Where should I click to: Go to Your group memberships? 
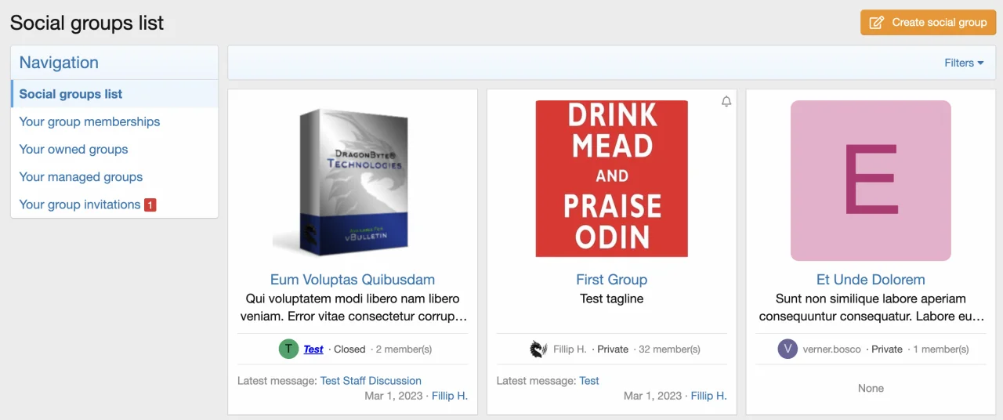pyautogui.click(x=89, y=121)
